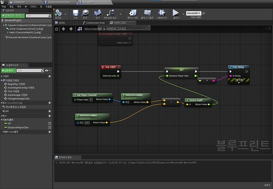Click search icon in Components panel search box

click(x=50, y=16)
